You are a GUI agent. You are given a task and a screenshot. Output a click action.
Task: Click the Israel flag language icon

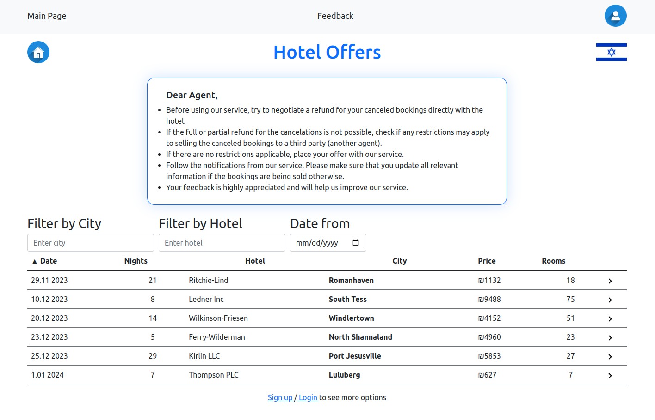coord(611,52)
